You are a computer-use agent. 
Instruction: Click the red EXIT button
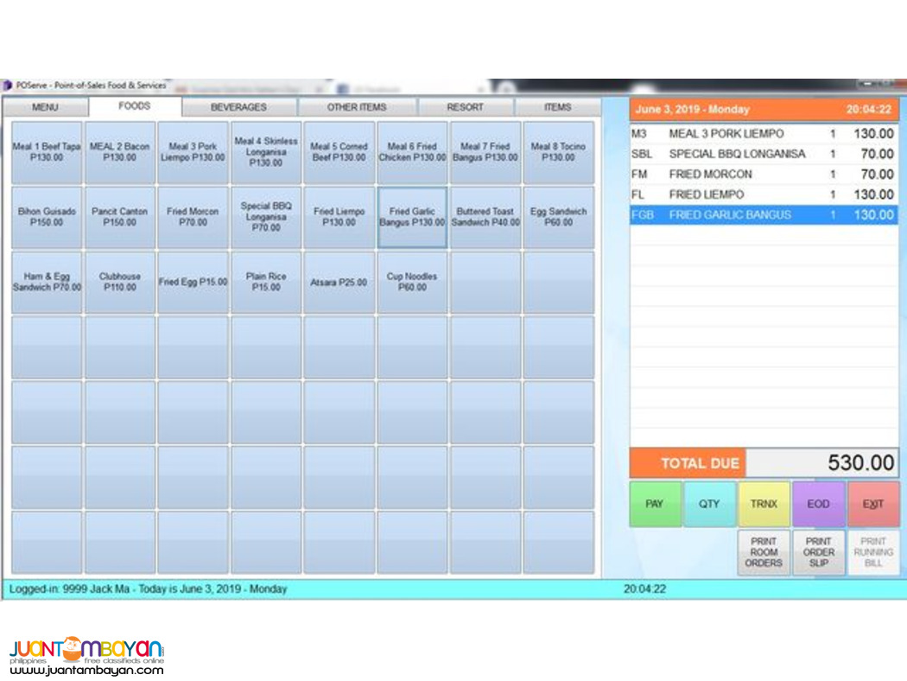(x=873, y=504)
